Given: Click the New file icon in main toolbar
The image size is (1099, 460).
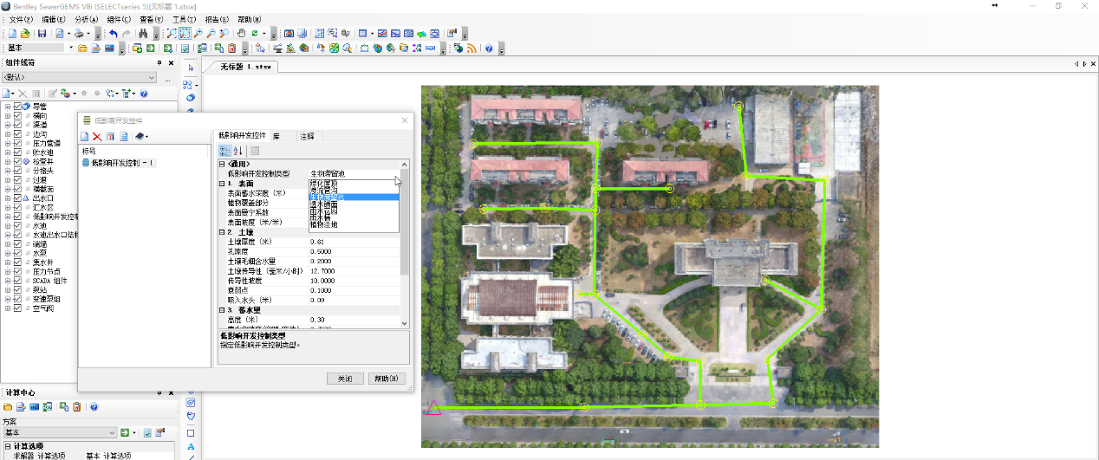Looking at the screenshot, I should point(12,34).
